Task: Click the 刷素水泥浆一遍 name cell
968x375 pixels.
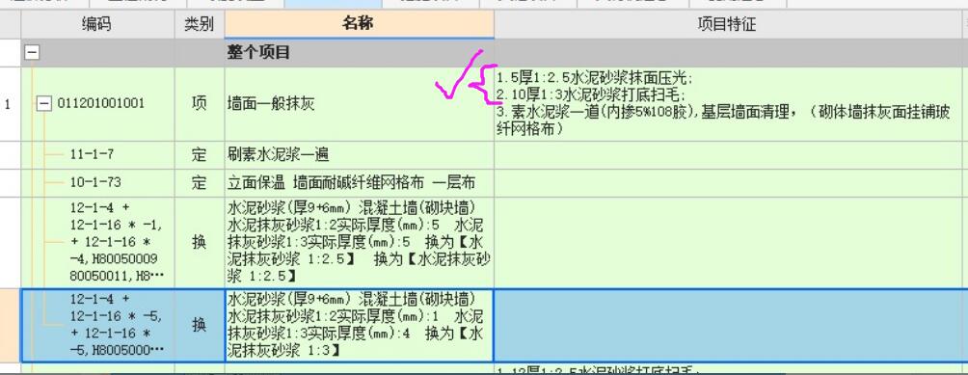Action: coord(360,155)
